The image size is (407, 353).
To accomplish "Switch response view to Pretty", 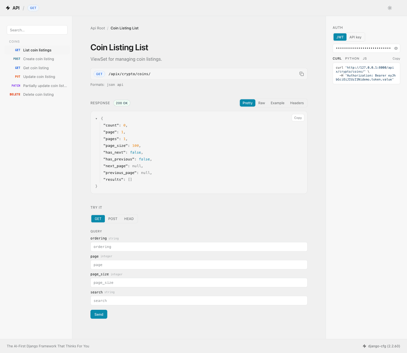I will 248,103.
